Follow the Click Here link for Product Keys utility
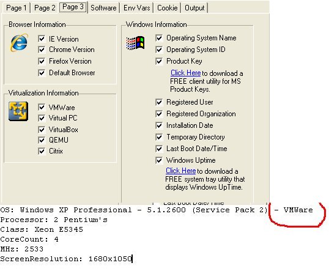Image resolution: width=329 pixels, height=271 pixels. click(186, 73)
